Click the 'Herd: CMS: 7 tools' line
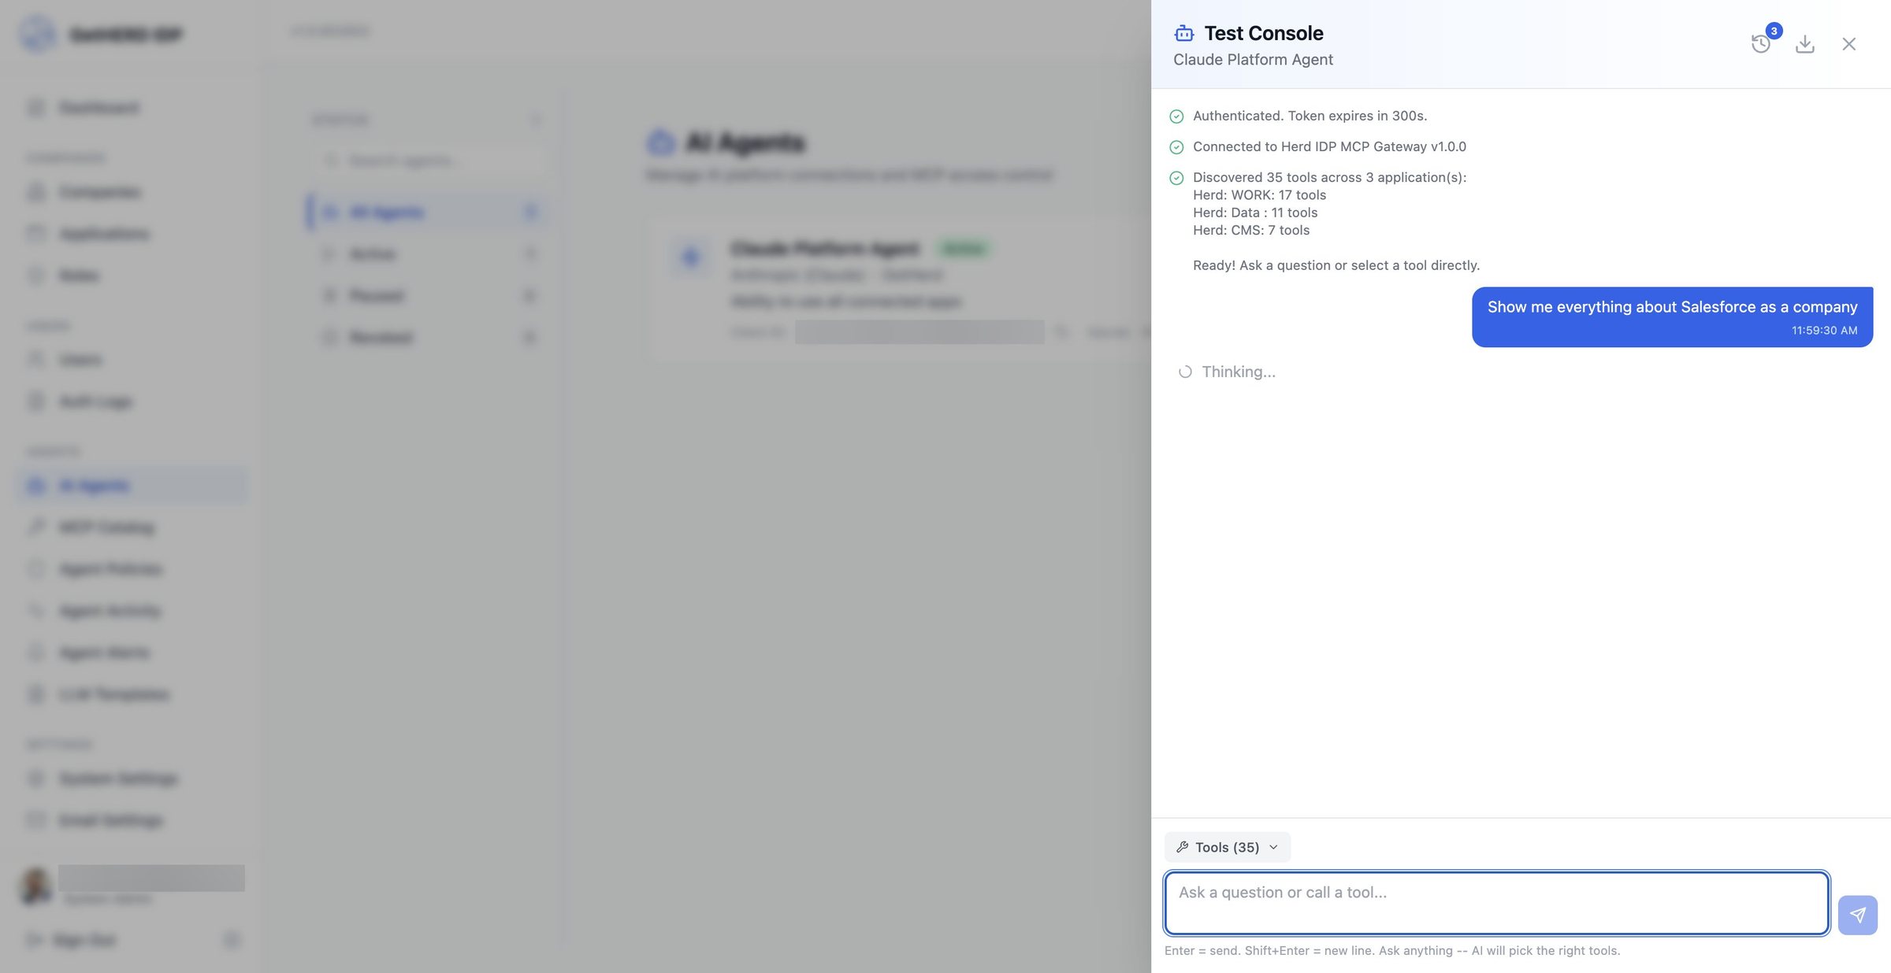This screenshot has height=973, width=1891. 1251,230
